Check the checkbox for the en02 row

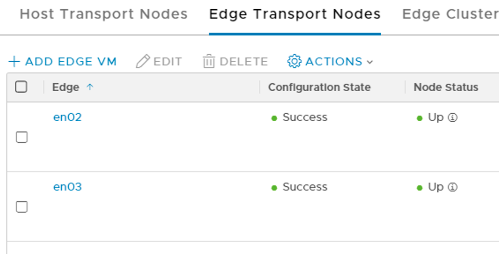(22, 138)
